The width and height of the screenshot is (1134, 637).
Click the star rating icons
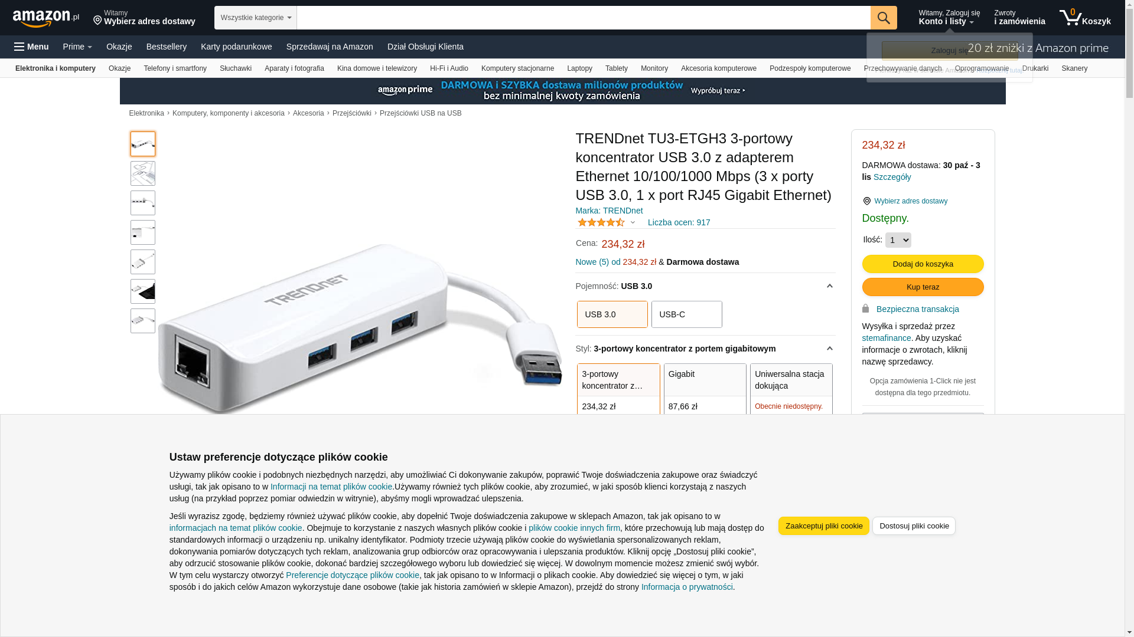pyautogui.click(x=601, y=222)
